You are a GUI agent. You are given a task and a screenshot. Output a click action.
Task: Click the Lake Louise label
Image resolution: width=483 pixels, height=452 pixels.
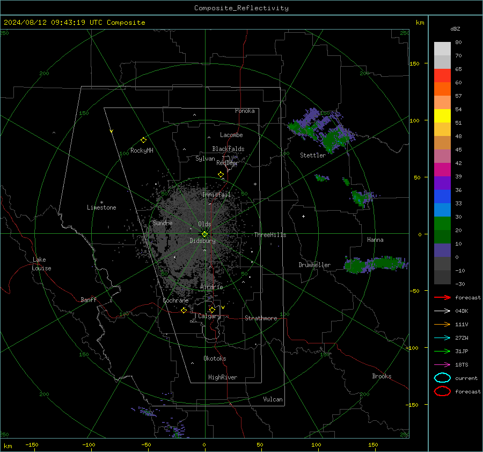[x=41, y=264]
